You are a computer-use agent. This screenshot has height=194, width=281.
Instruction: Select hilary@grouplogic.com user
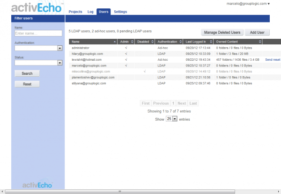87,54
